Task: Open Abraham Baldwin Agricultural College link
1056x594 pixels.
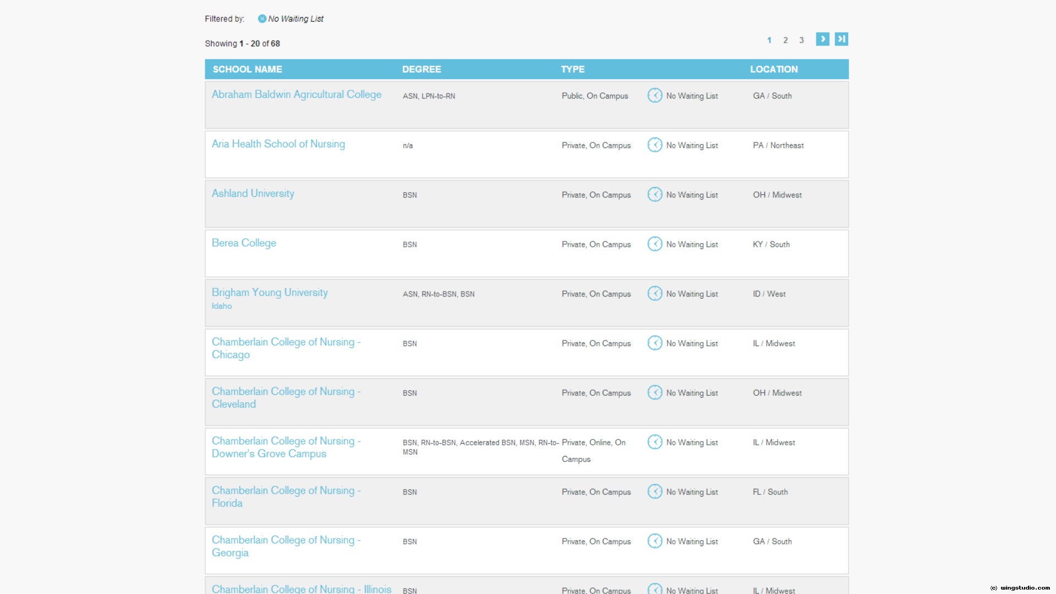Action: (296, 95)
